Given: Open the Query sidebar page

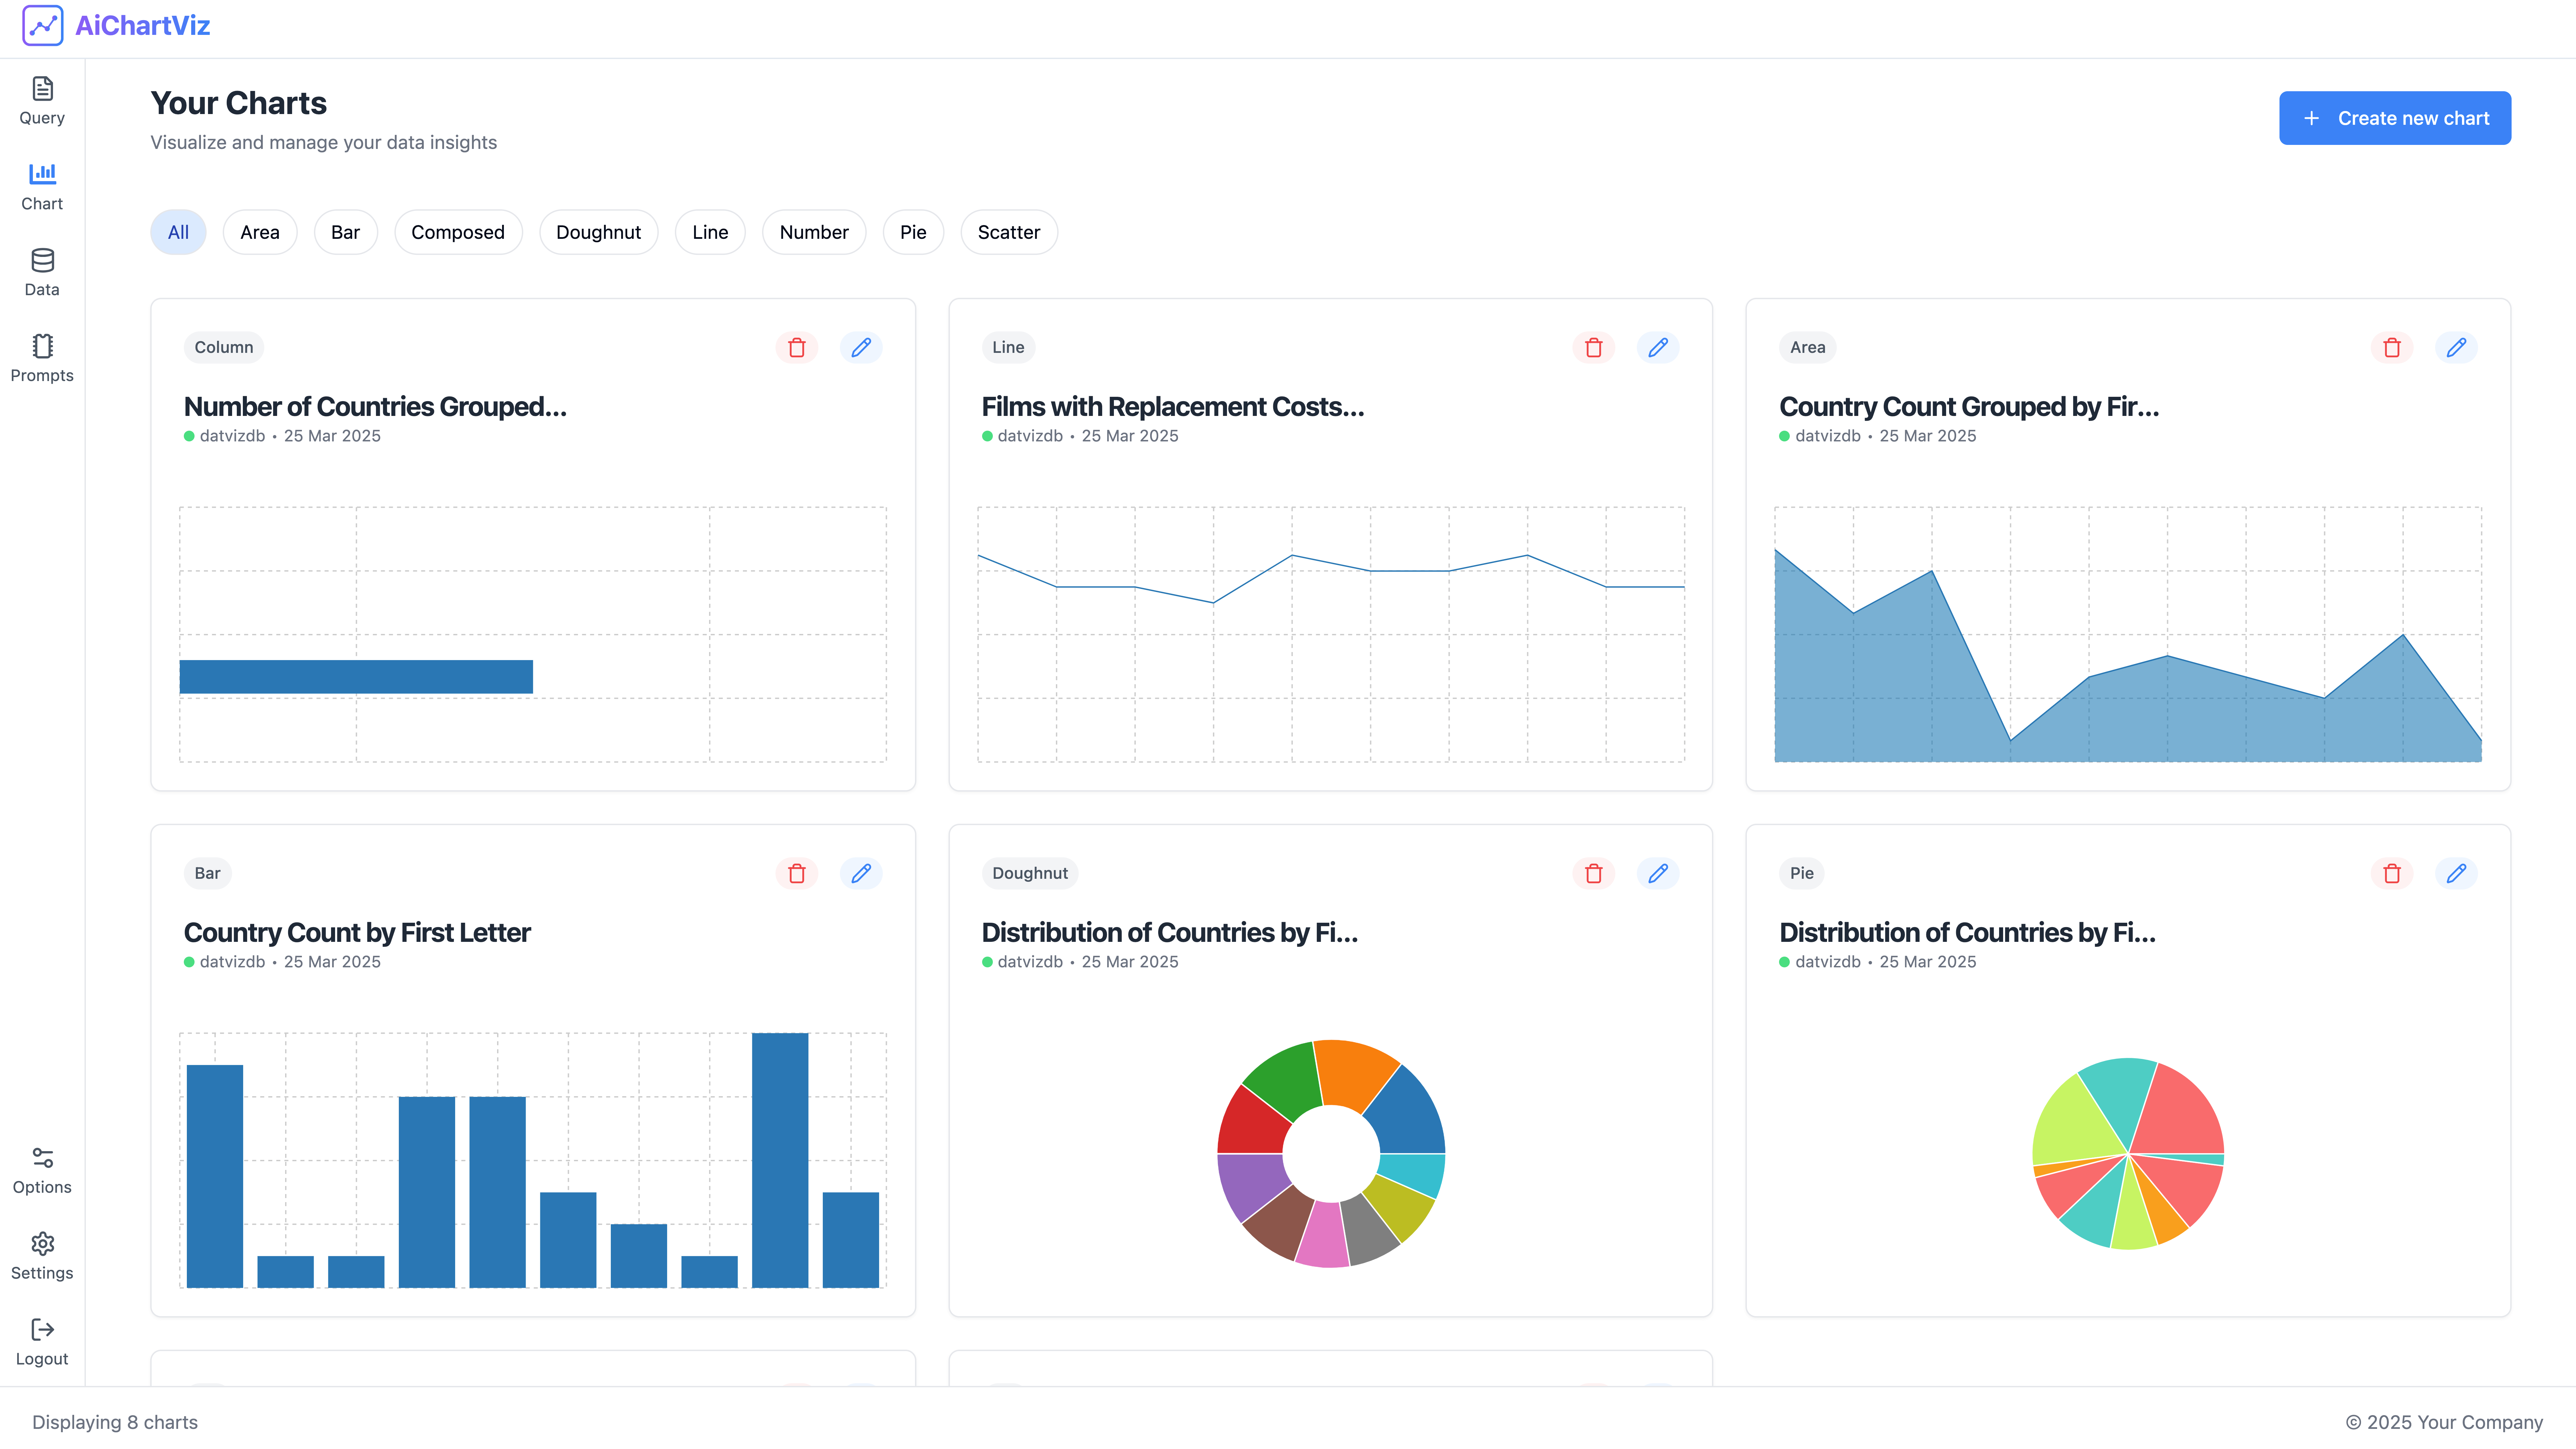Looking at the screenshot, I should (x=42, y=101).
